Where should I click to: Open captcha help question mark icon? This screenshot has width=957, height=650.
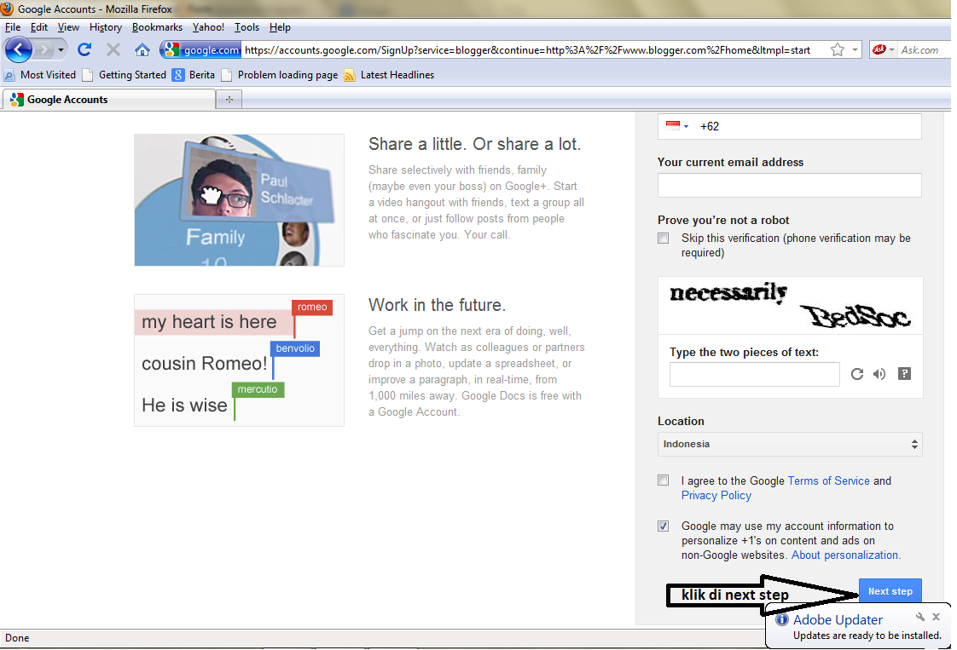[x=904, y=374]
